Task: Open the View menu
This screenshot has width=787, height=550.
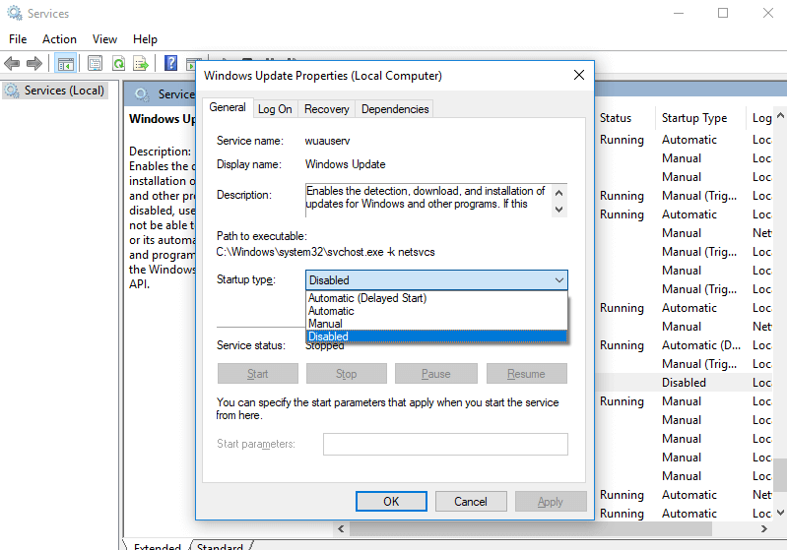Action: 104,39
